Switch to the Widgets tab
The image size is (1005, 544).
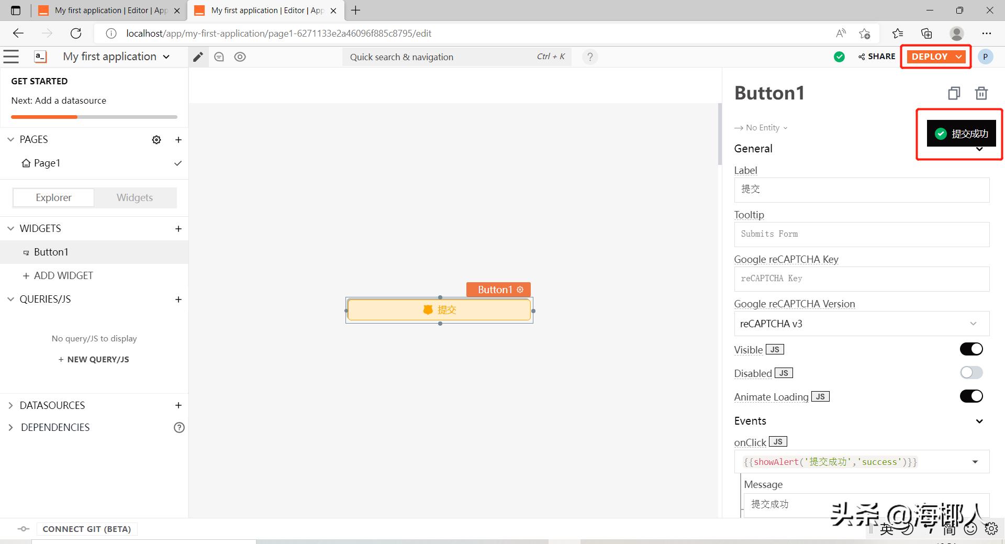point(135,197)
